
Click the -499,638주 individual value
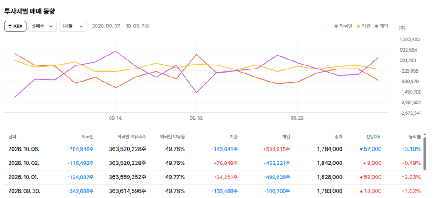(277, 177)
